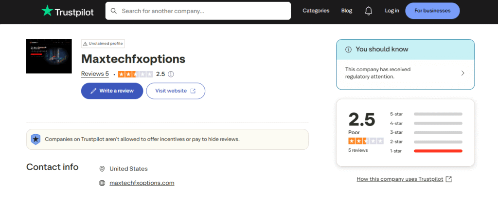The width and height of the screenshot is (498, 205).
Task: Filter reviews by 3-star rating
Action: tap(396, 132)
